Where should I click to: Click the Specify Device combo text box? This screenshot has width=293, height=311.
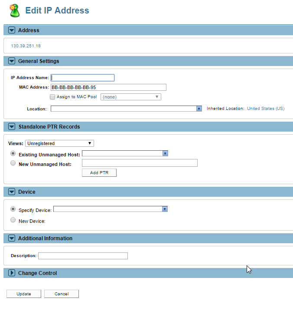108,209
